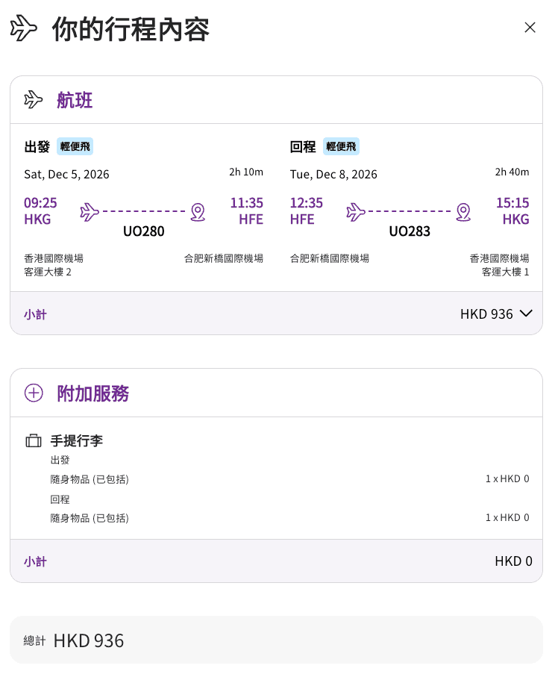Viewport: 558px width, 680px height.
Task: Click the 2h 40m flight duration
Action: [512, 172]
